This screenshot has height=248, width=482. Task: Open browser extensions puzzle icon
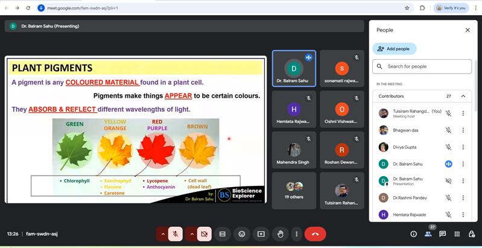(422, 8)
